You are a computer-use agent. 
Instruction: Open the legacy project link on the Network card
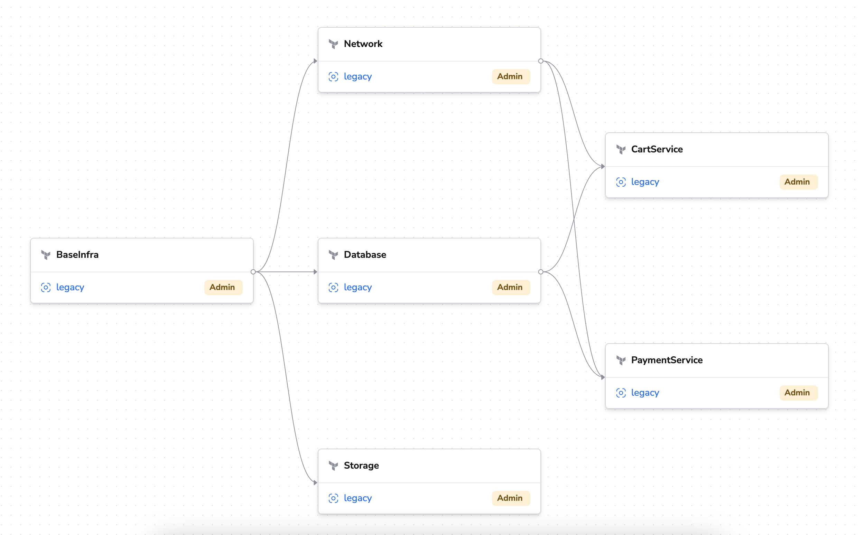[x=357, y=76]
